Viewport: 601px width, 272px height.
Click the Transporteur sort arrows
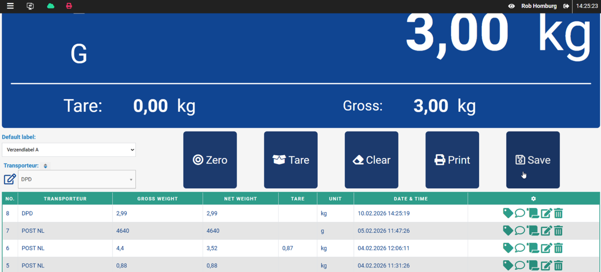(x=45, y=166)
